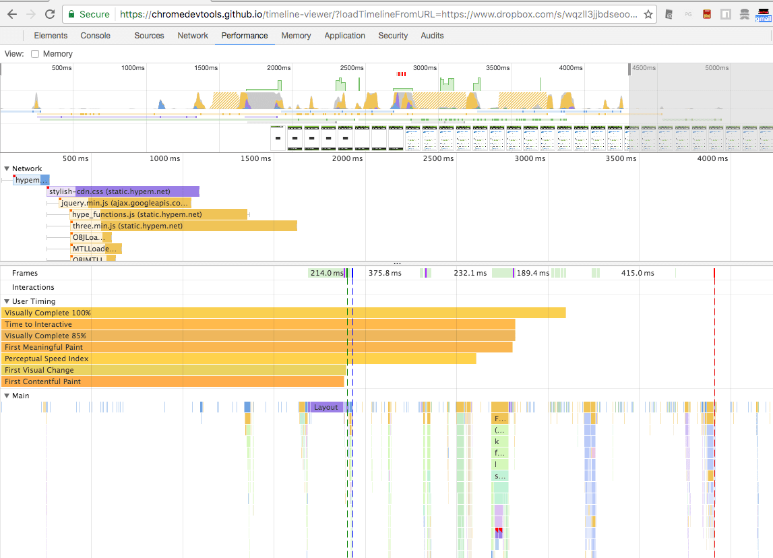Click the gray square extension icon
The width and height of the screenshot is (773, 558).
pos(725,13)
